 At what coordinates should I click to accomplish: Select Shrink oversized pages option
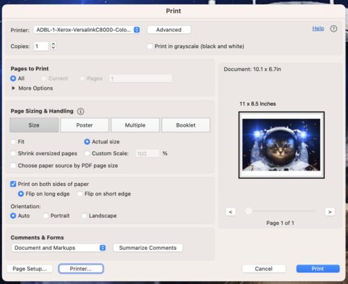[13, 153]
